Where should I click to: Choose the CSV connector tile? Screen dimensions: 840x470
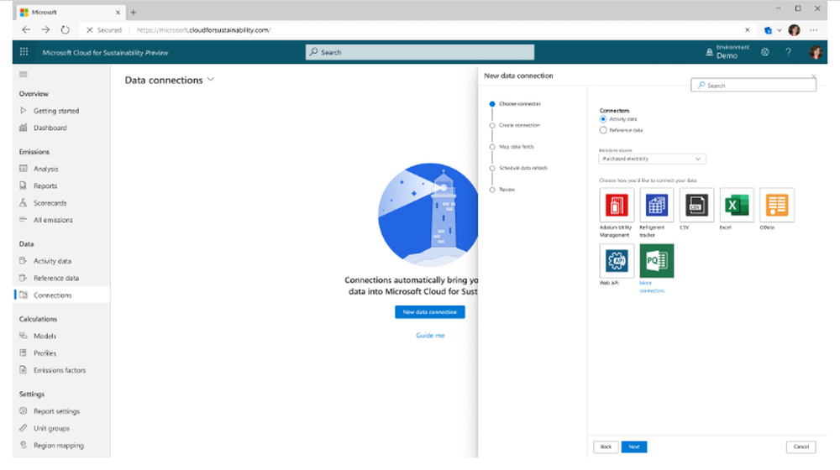(x=696, y=205)
